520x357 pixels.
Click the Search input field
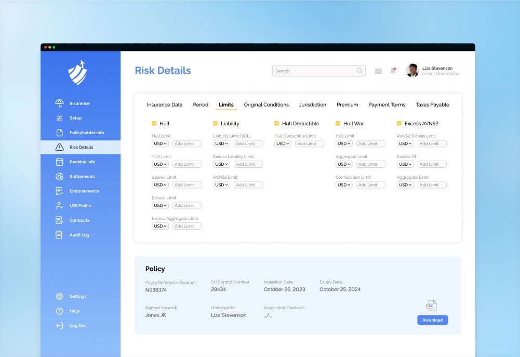314,71
